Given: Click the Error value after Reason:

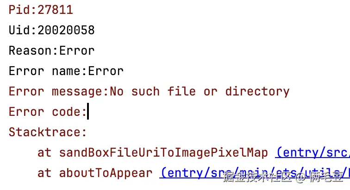Looking at the screenshot, I should point(77,51).
